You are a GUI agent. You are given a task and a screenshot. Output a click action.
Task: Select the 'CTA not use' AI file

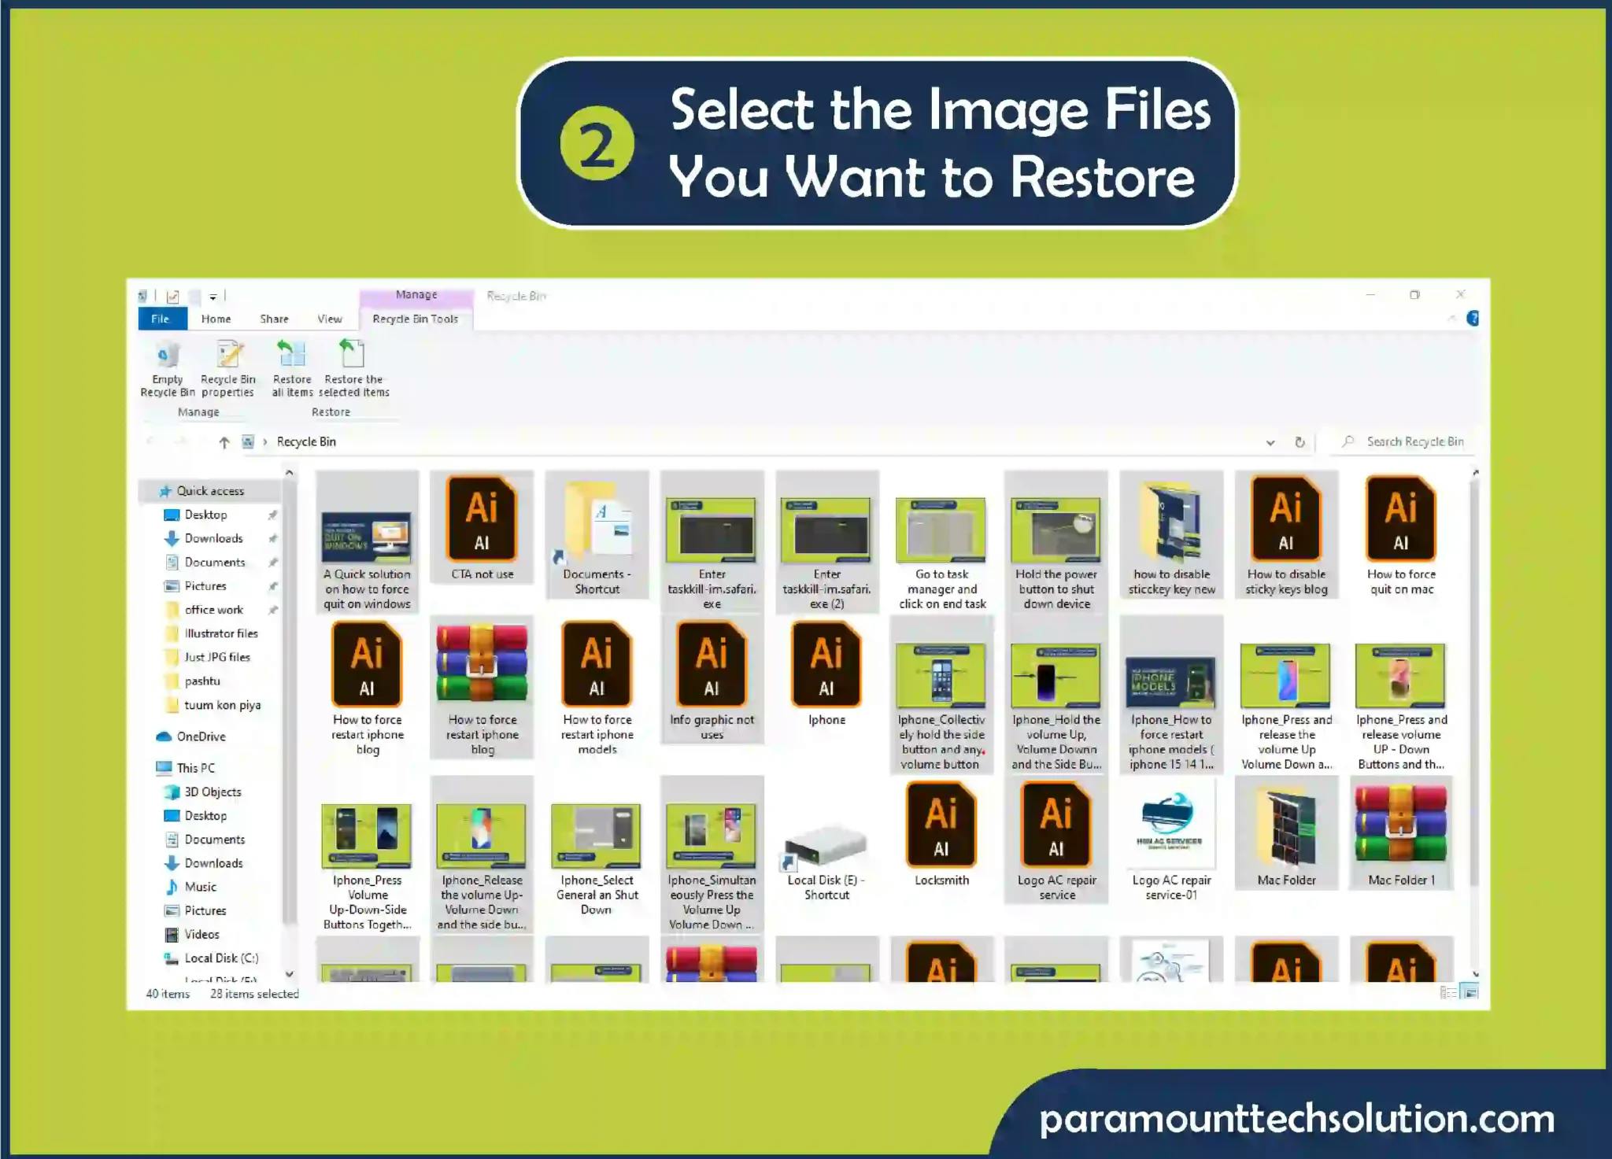click(x=482, y=528)
